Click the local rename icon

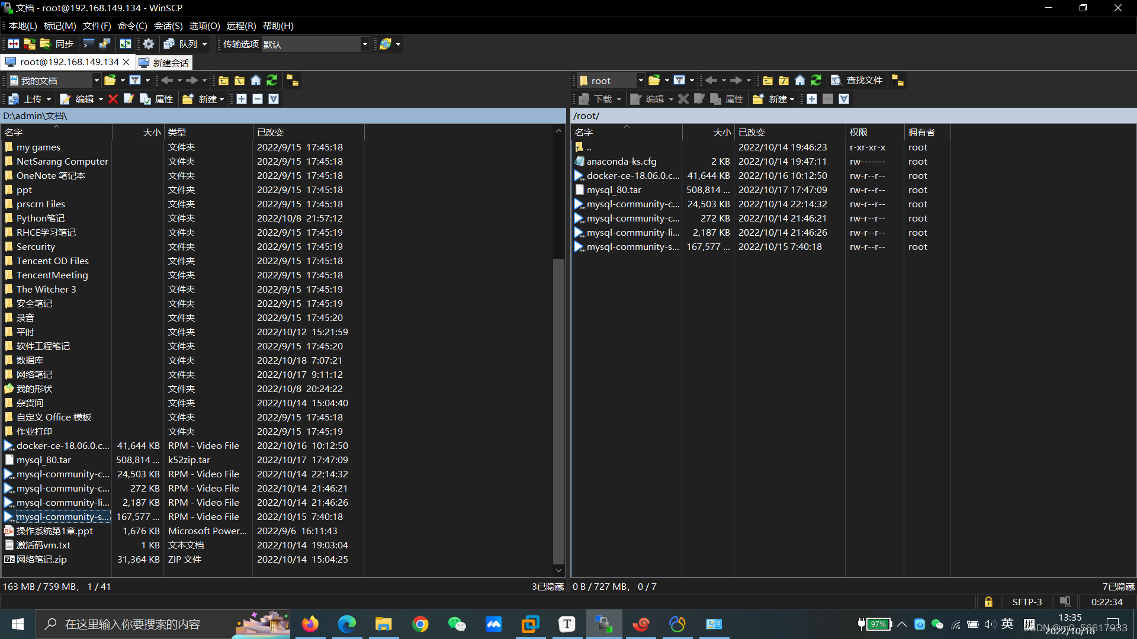(129, 99)
